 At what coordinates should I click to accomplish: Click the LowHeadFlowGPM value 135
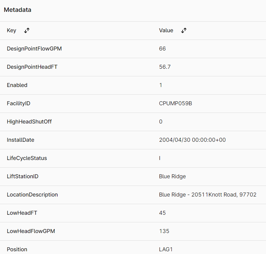164,231
